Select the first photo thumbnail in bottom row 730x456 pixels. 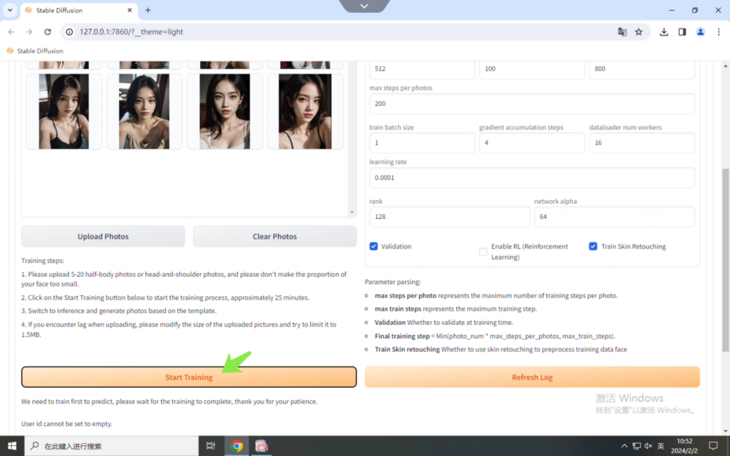click(x=64, y=111)
